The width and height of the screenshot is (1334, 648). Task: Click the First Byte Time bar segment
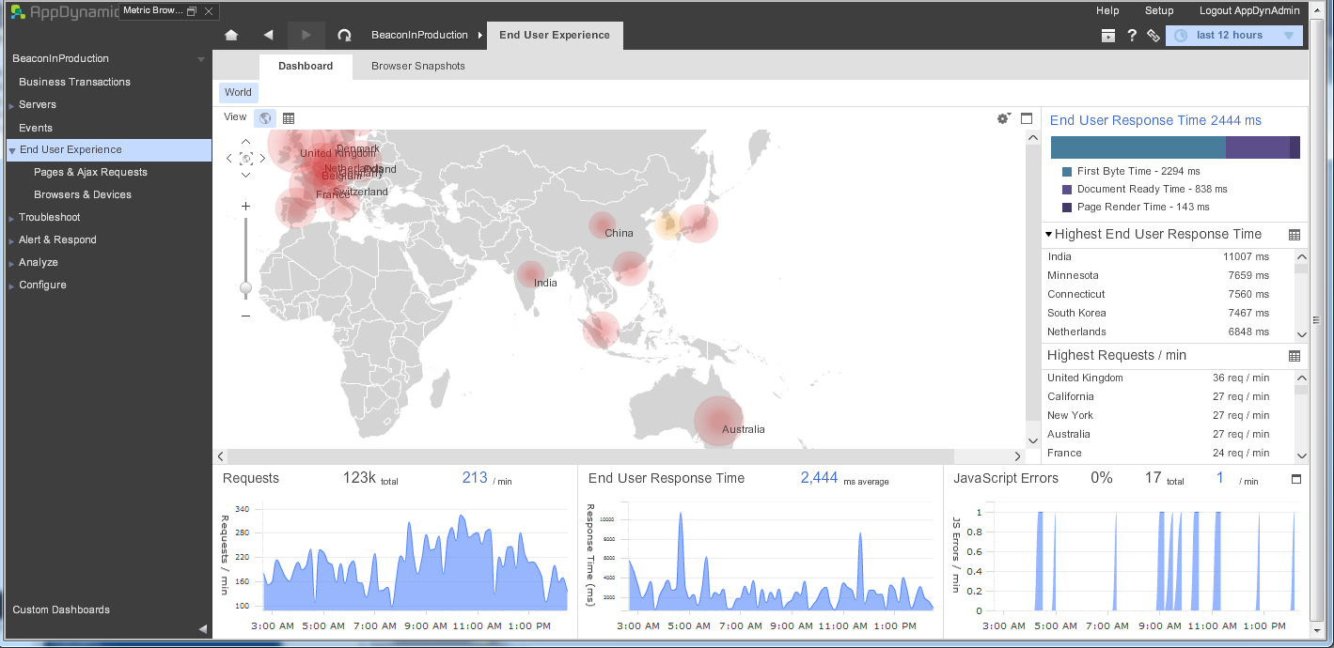click(1138, 147)
